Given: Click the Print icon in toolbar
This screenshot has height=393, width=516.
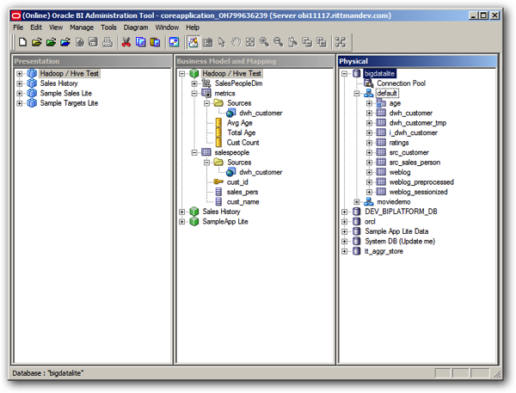Looking at the screenshot, I should tap(107, 42).
